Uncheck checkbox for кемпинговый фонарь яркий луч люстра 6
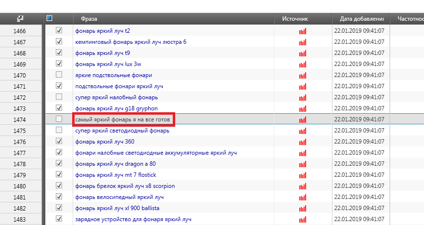The height and width of the screenshot is (225, 424). click(59, 41)
